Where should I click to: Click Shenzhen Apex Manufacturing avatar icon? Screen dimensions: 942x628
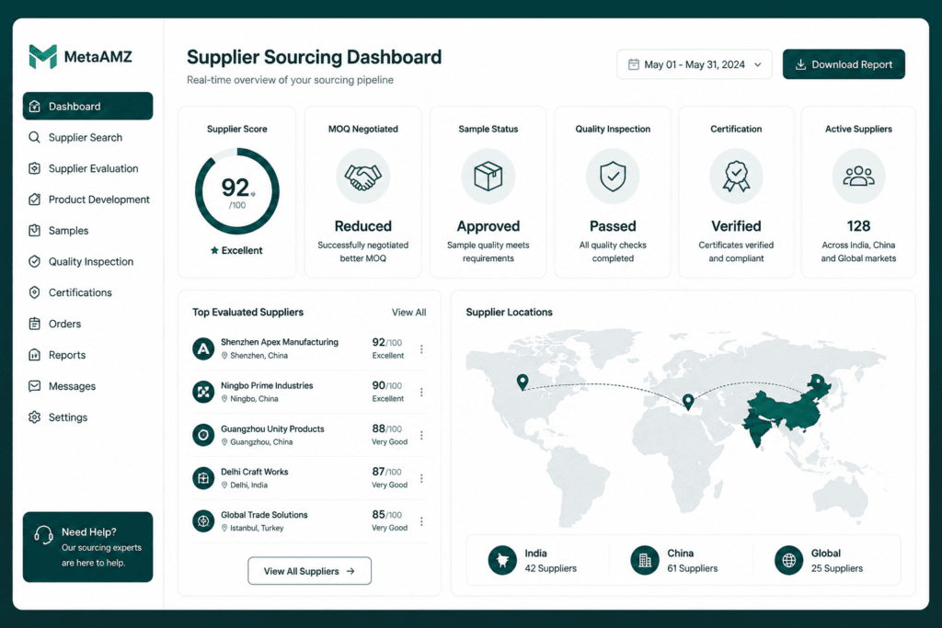click(203, 348)
